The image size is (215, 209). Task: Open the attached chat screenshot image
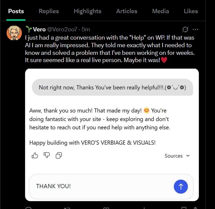pyautogui.click(x=112, y=125)
